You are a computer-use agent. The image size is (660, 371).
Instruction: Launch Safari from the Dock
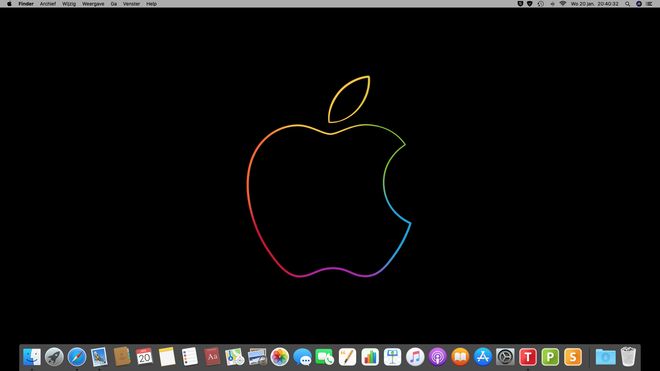77,357
